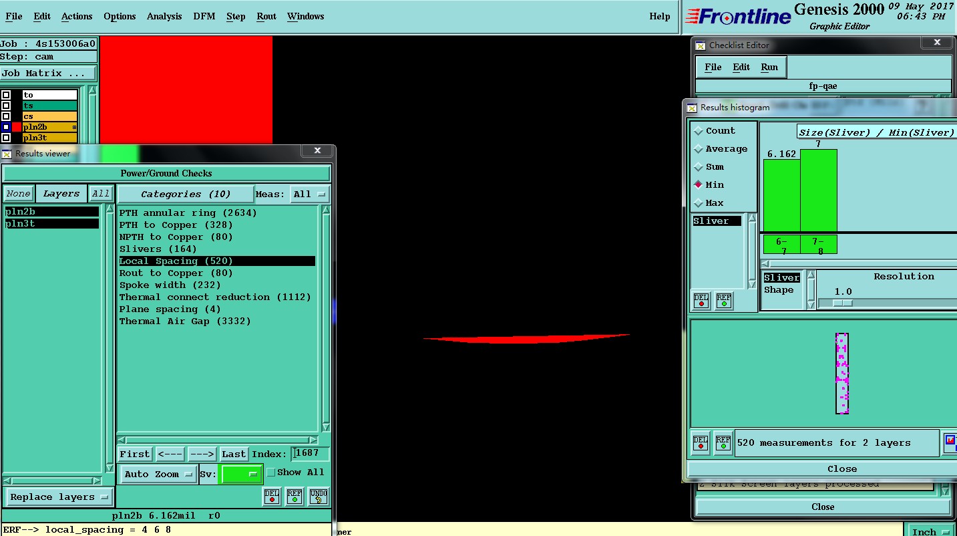The image size is (957, 536).
Task: Open the Auto Zoom dropdown
Action: click(158, 474)
